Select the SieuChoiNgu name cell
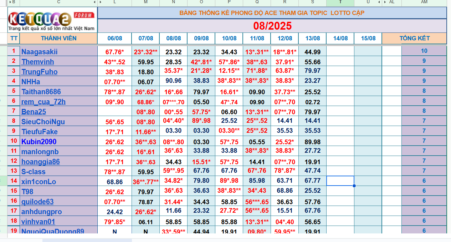 click(x=58, y=121)
